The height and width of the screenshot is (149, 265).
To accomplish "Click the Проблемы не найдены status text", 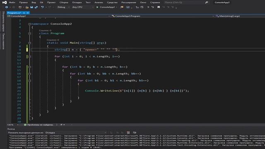I will 40,125.
